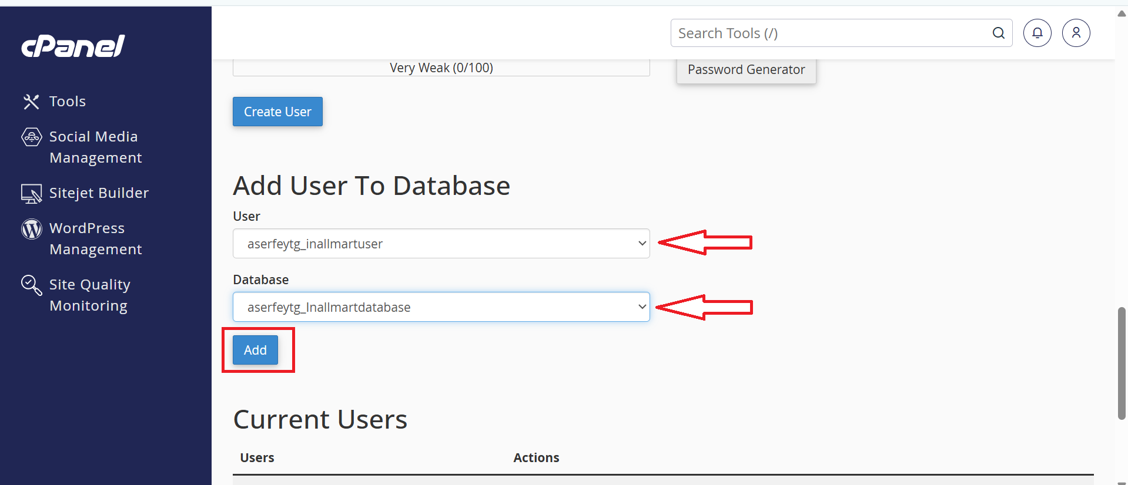Click the Add button

(255, 350)
